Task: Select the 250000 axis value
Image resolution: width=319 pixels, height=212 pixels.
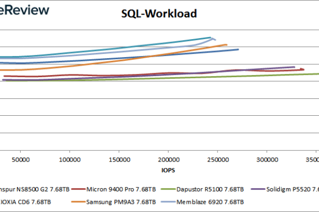Action: point(218,160)
